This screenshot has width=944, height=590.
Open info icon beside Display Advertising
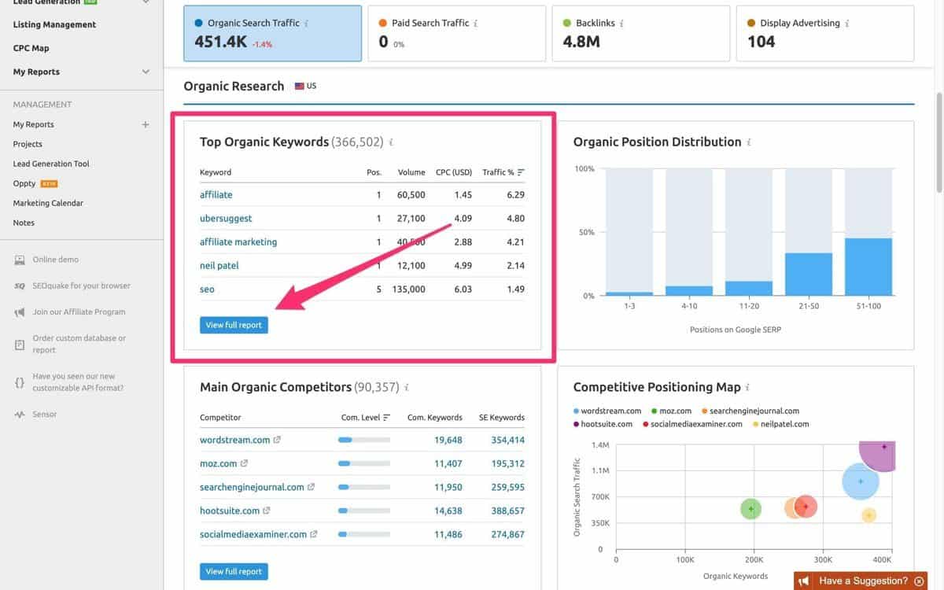pos(846,24)
